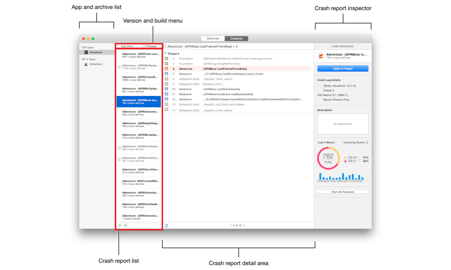The height and width of the screenshot is (270, 451).
Task: Toggle resolved checkmark on 1129 devices crash
Action: tap(119, 67)
